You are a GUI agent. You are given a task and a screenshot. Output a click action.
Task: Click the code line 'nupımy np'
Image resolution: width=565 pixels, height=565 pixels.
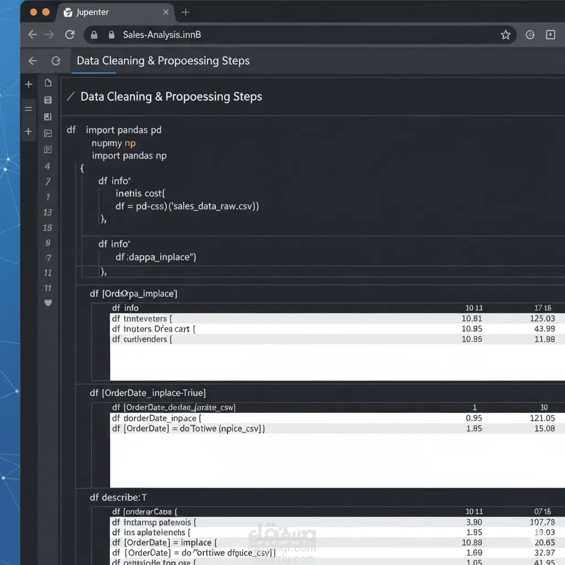(x=114, y=143)
